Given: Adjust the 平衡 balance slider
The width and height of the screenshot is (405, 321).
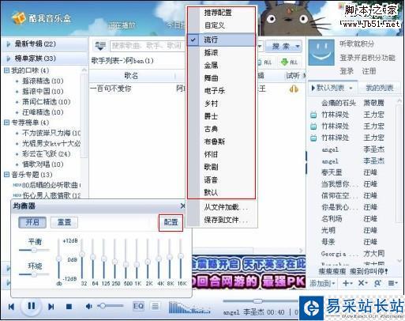Looking at the screenshot, I should tap(34, 250).
